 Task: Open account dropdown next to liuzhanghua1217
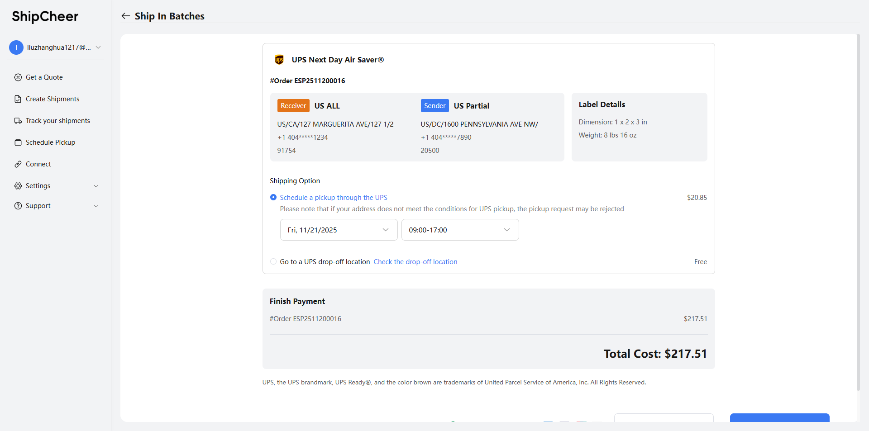[98, 47]
